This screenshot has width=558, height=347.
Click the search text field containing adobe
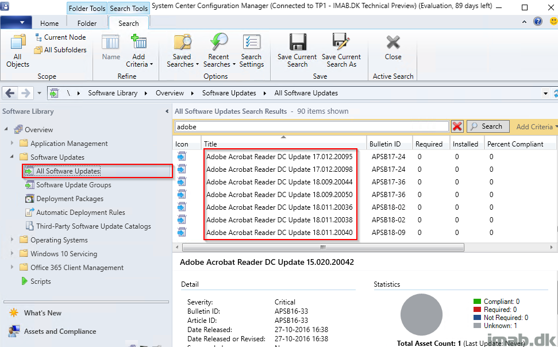tap(311, 127)
